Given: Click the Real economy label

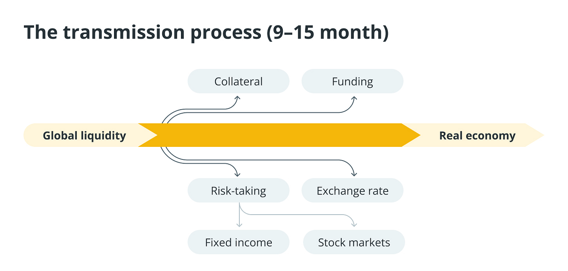Looking at the screenshot, I should 477,135.
